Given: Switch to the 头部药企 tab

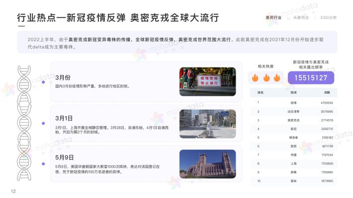Looking at the screenshot, I should (301, 17).
